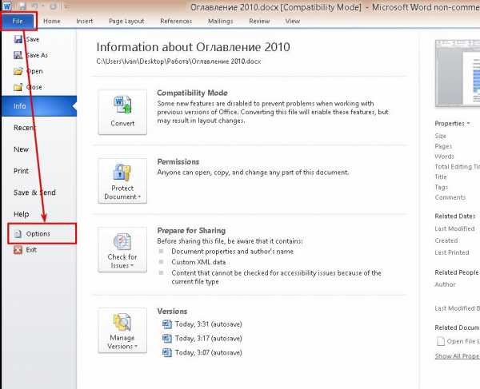Click the Tags property field
480x389 pixels.
[x=441, y=187]
